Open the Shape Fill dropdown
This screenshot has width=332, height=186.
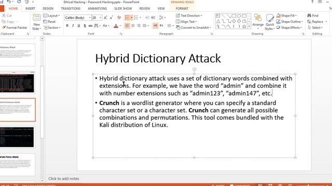coord(286,16)
